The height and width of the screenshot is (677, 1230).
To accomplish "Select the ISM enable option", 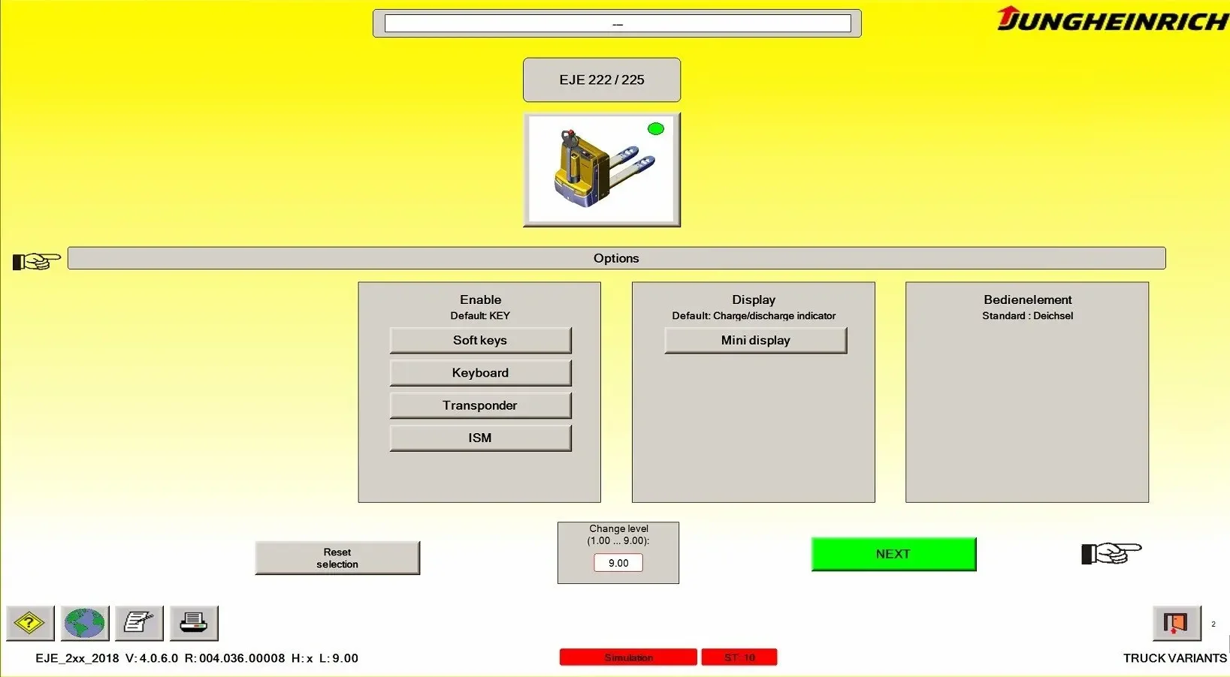I will click(x=480, y=438).
